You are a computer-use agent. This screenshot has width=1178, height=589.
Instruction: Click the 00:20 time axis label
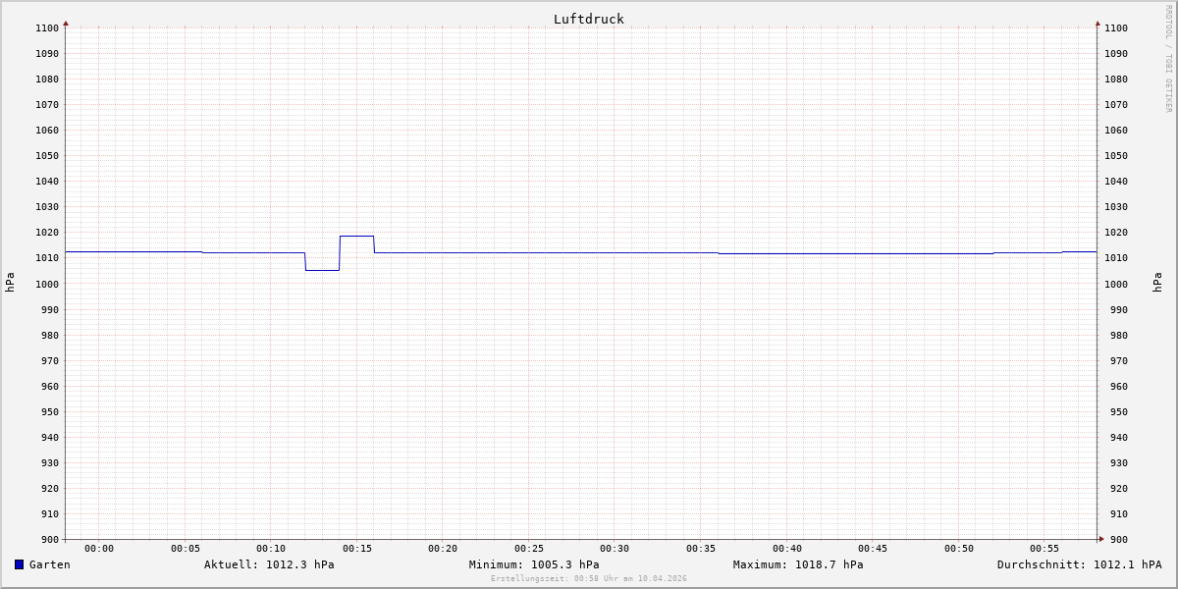tap(443, 548)
